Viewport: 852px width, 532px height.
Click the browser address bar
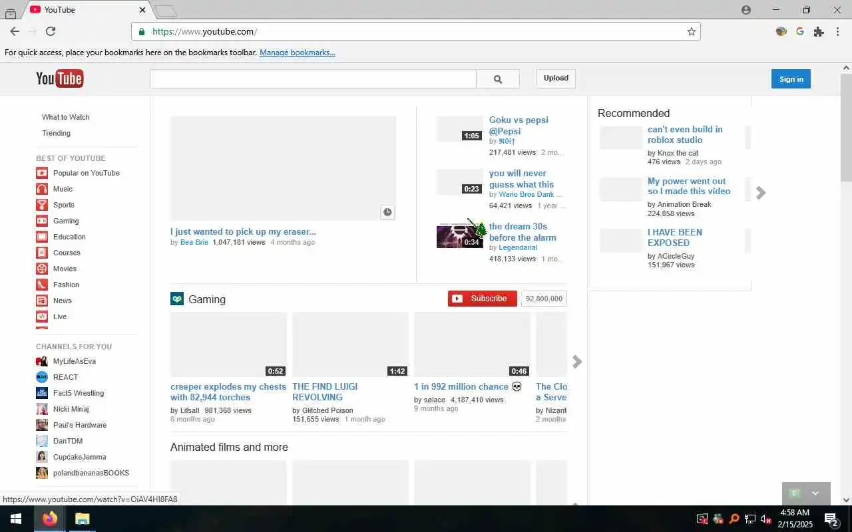click(416, 31)
